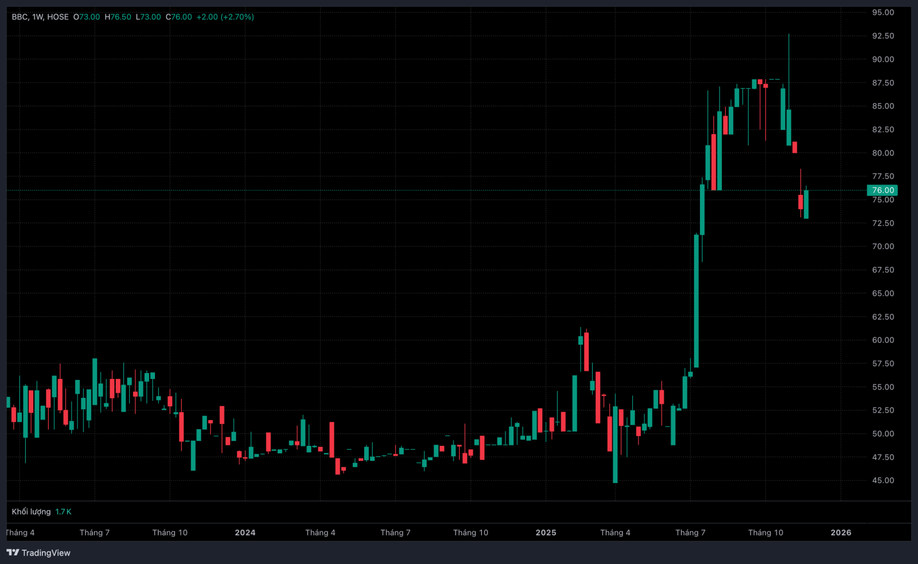Click the TradingView logo icon
The height and width of the screenshot is (564, 918).
(x=13, y=553)
